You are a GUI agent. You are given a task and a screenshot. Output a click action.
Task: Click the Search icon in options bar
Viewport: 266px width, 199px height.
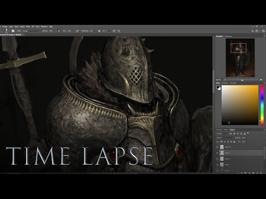coord(253,31)
